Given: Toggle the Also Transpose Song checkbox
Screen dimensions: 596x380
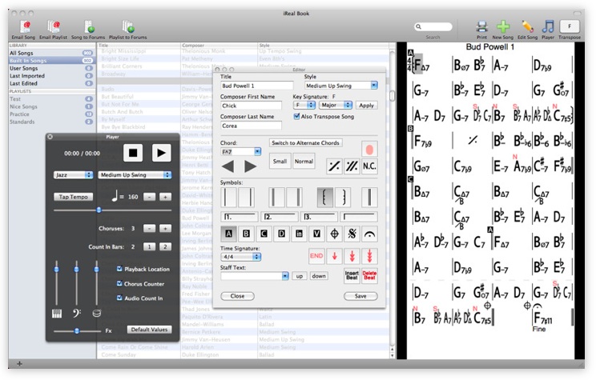Looking at the screenshot, I should pos(296,117).
